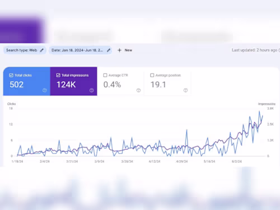Edit the Date range filter pencil icon
This screenshot has width=280, height=210.
coord(109,50)
